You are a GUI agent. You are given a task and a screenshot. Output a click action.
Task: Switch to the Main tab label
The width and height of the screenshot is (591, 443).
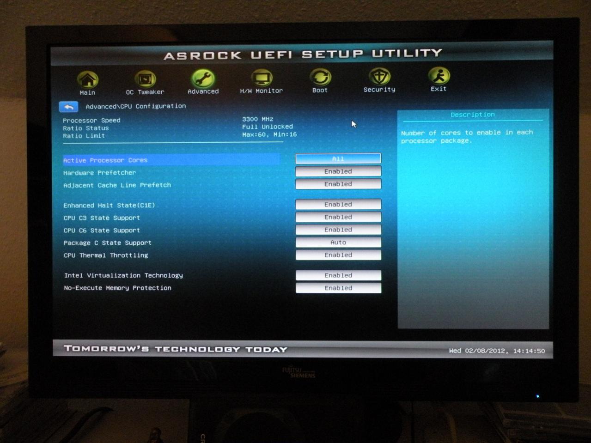(87, 92)
